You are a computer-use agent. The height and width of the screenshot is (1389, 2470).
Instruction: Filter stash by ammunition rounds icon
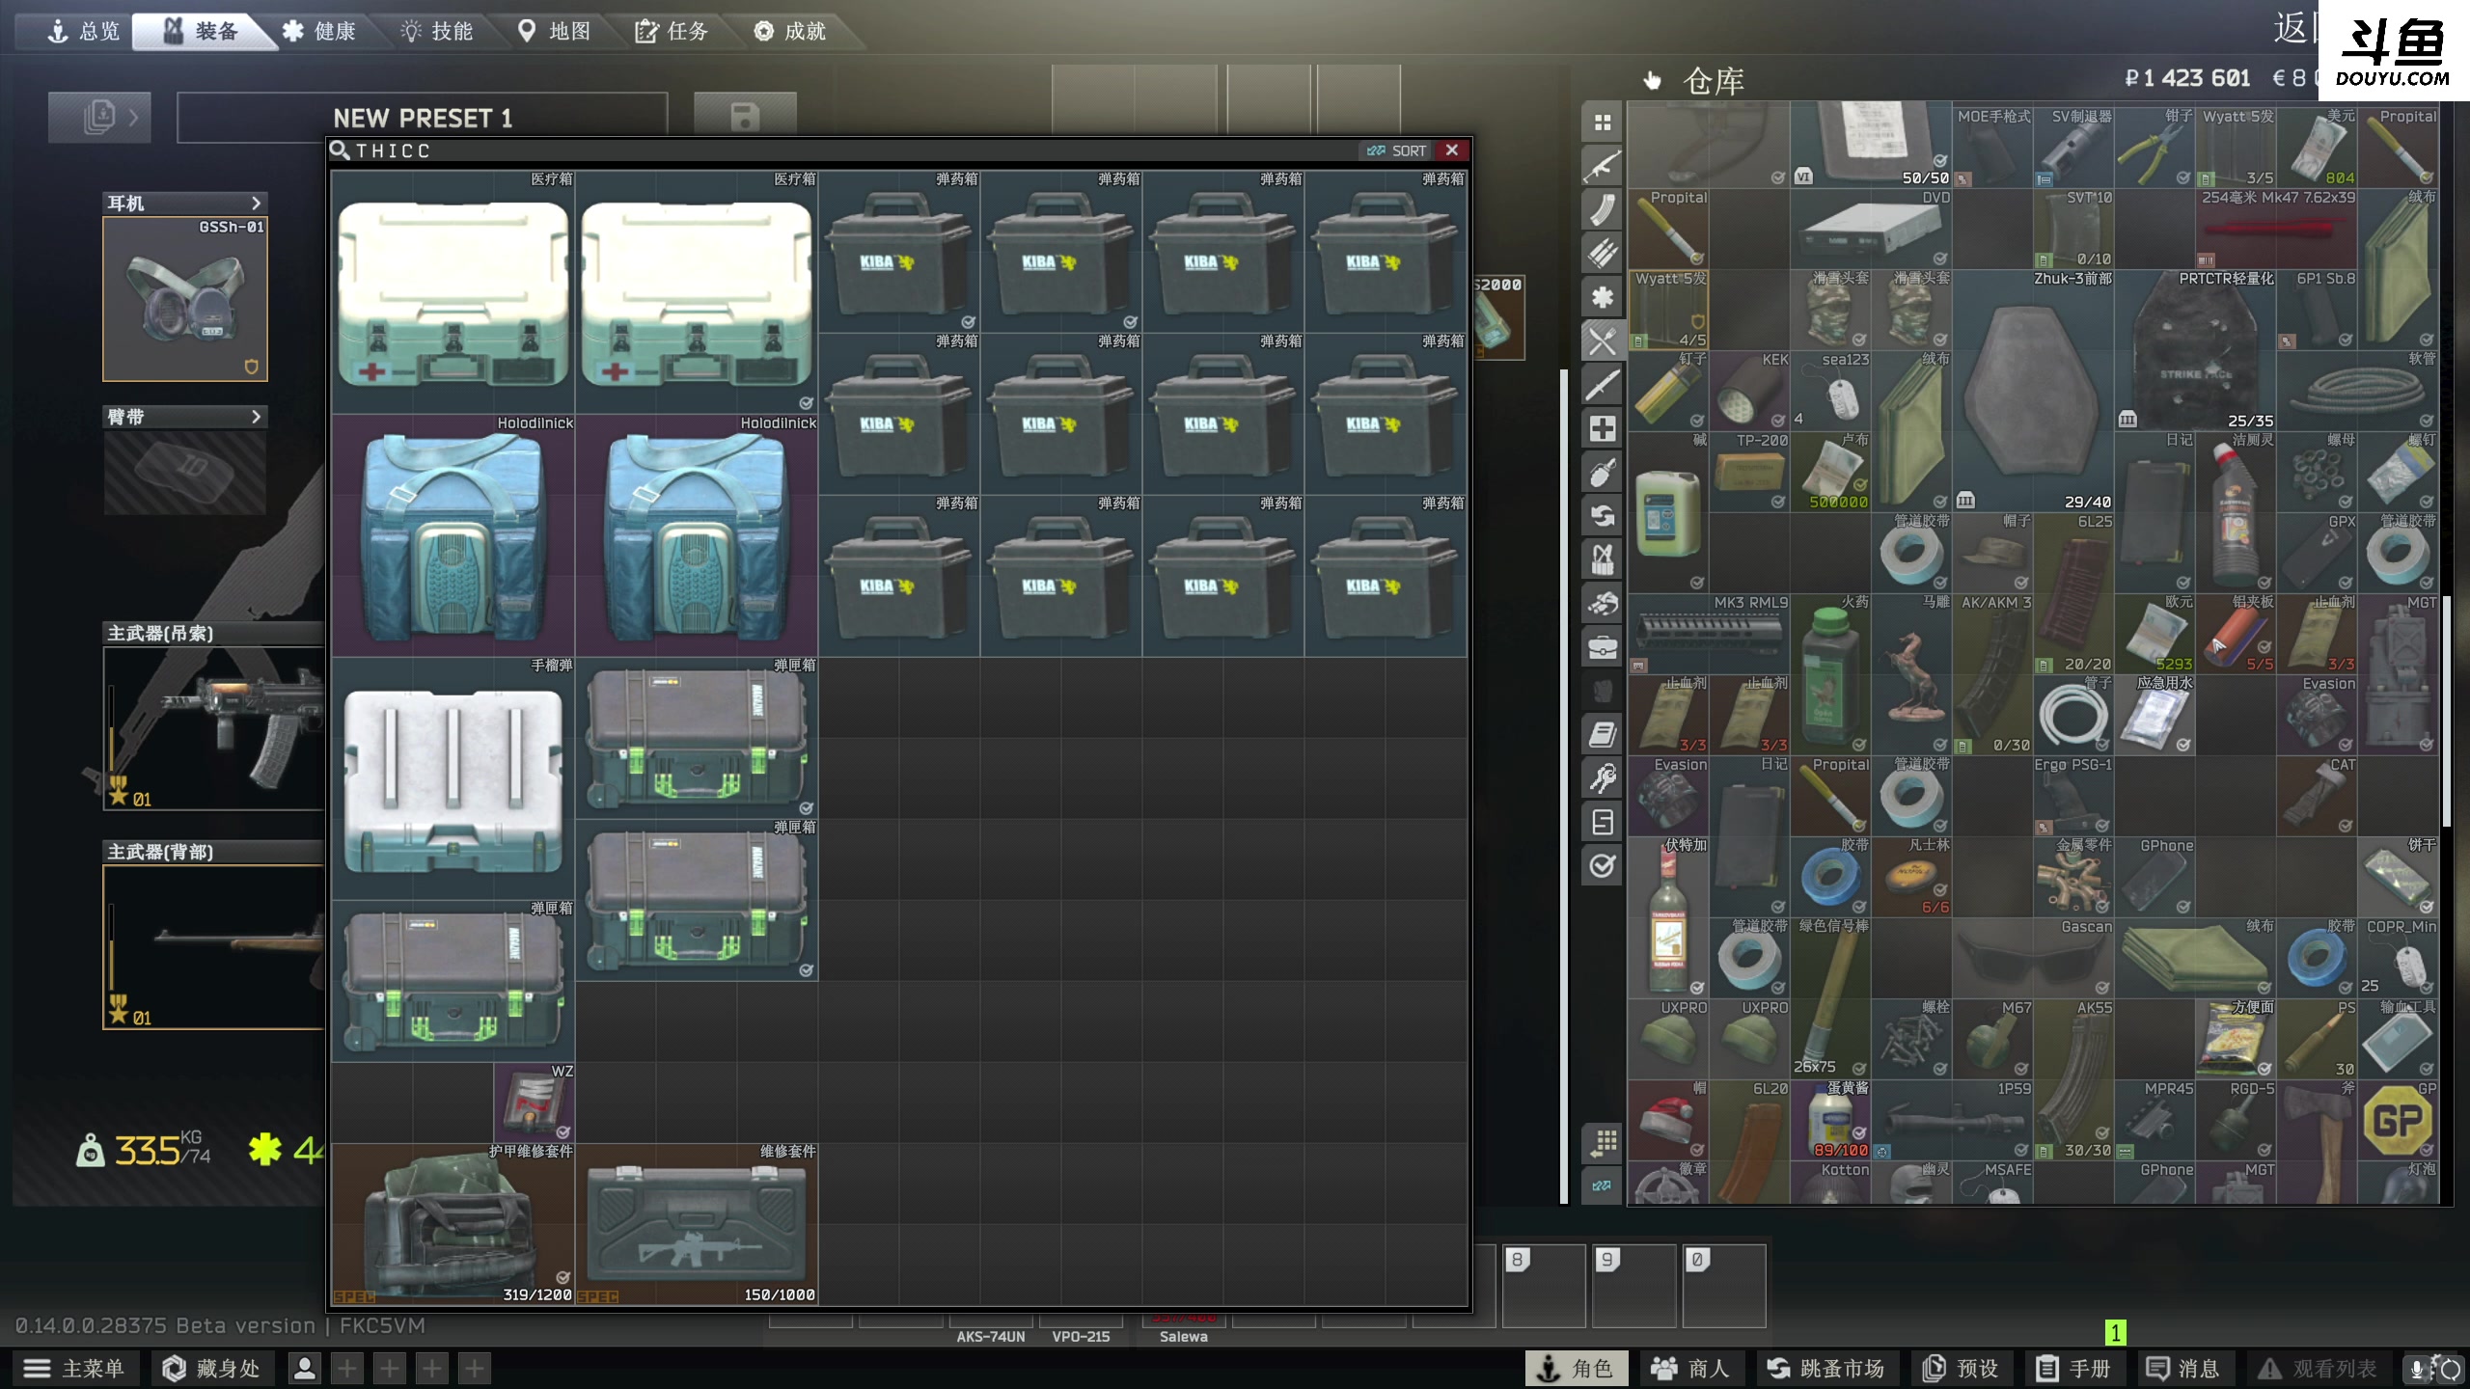1603,254
